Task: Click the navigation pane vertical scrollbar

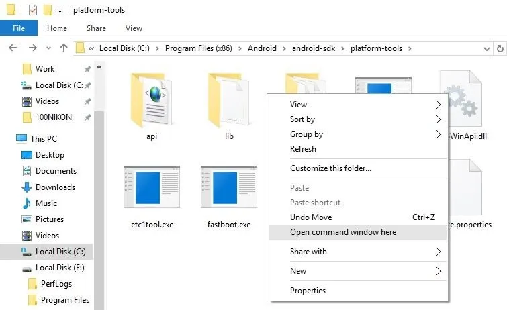Action: click(99, 201)
